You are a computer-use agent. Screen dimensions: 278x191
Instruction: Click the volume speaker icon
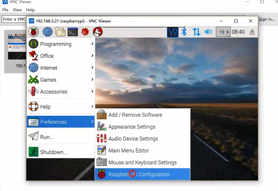click(208, 32)
